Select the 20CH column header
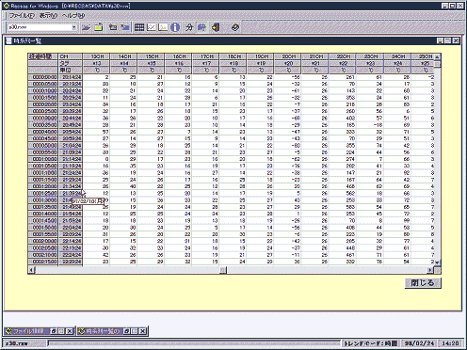This screenshot has height=350, width=467. tap(288, 56)
